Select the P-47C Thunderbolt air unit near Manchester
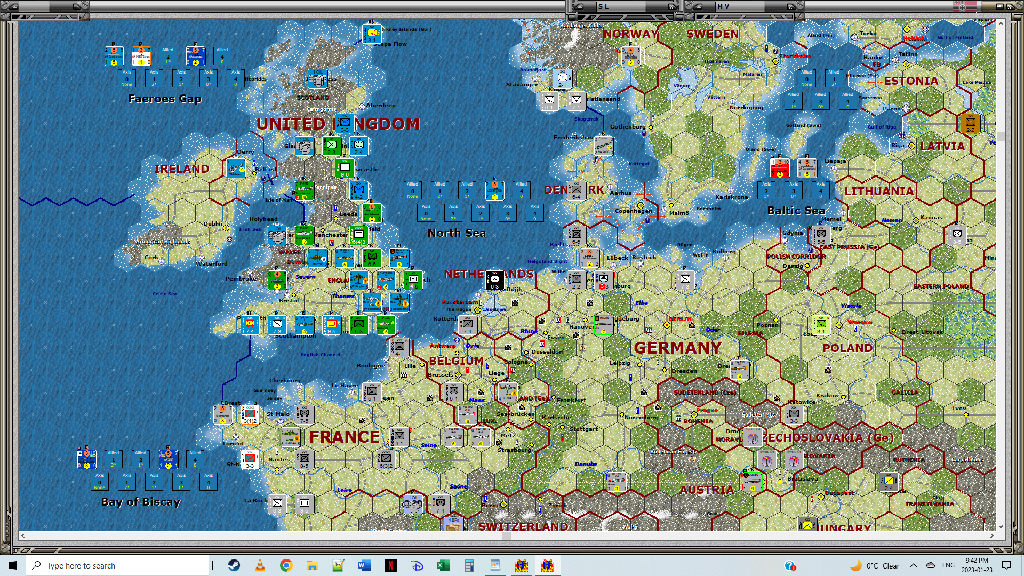The image size is (1024, 576). click(305, 235)
